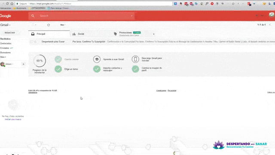
Task: Click the 60 % installation progress circle
Action: point(40,61)
